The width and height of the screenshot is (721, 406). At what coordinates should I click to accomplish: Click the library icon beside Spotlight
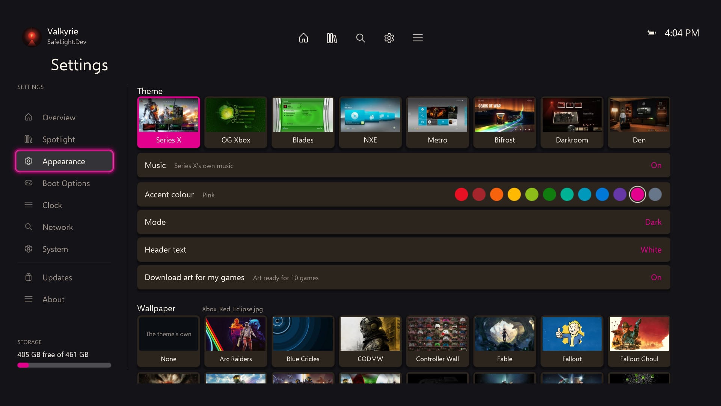click(x=29, y=139)
